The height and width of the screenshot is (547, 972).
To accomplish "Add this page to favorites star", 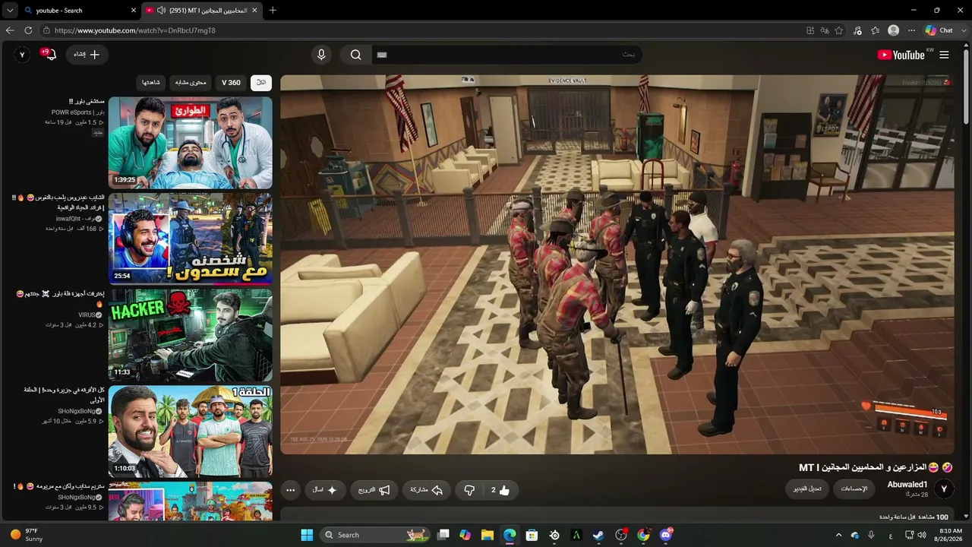I will point(839,30).
